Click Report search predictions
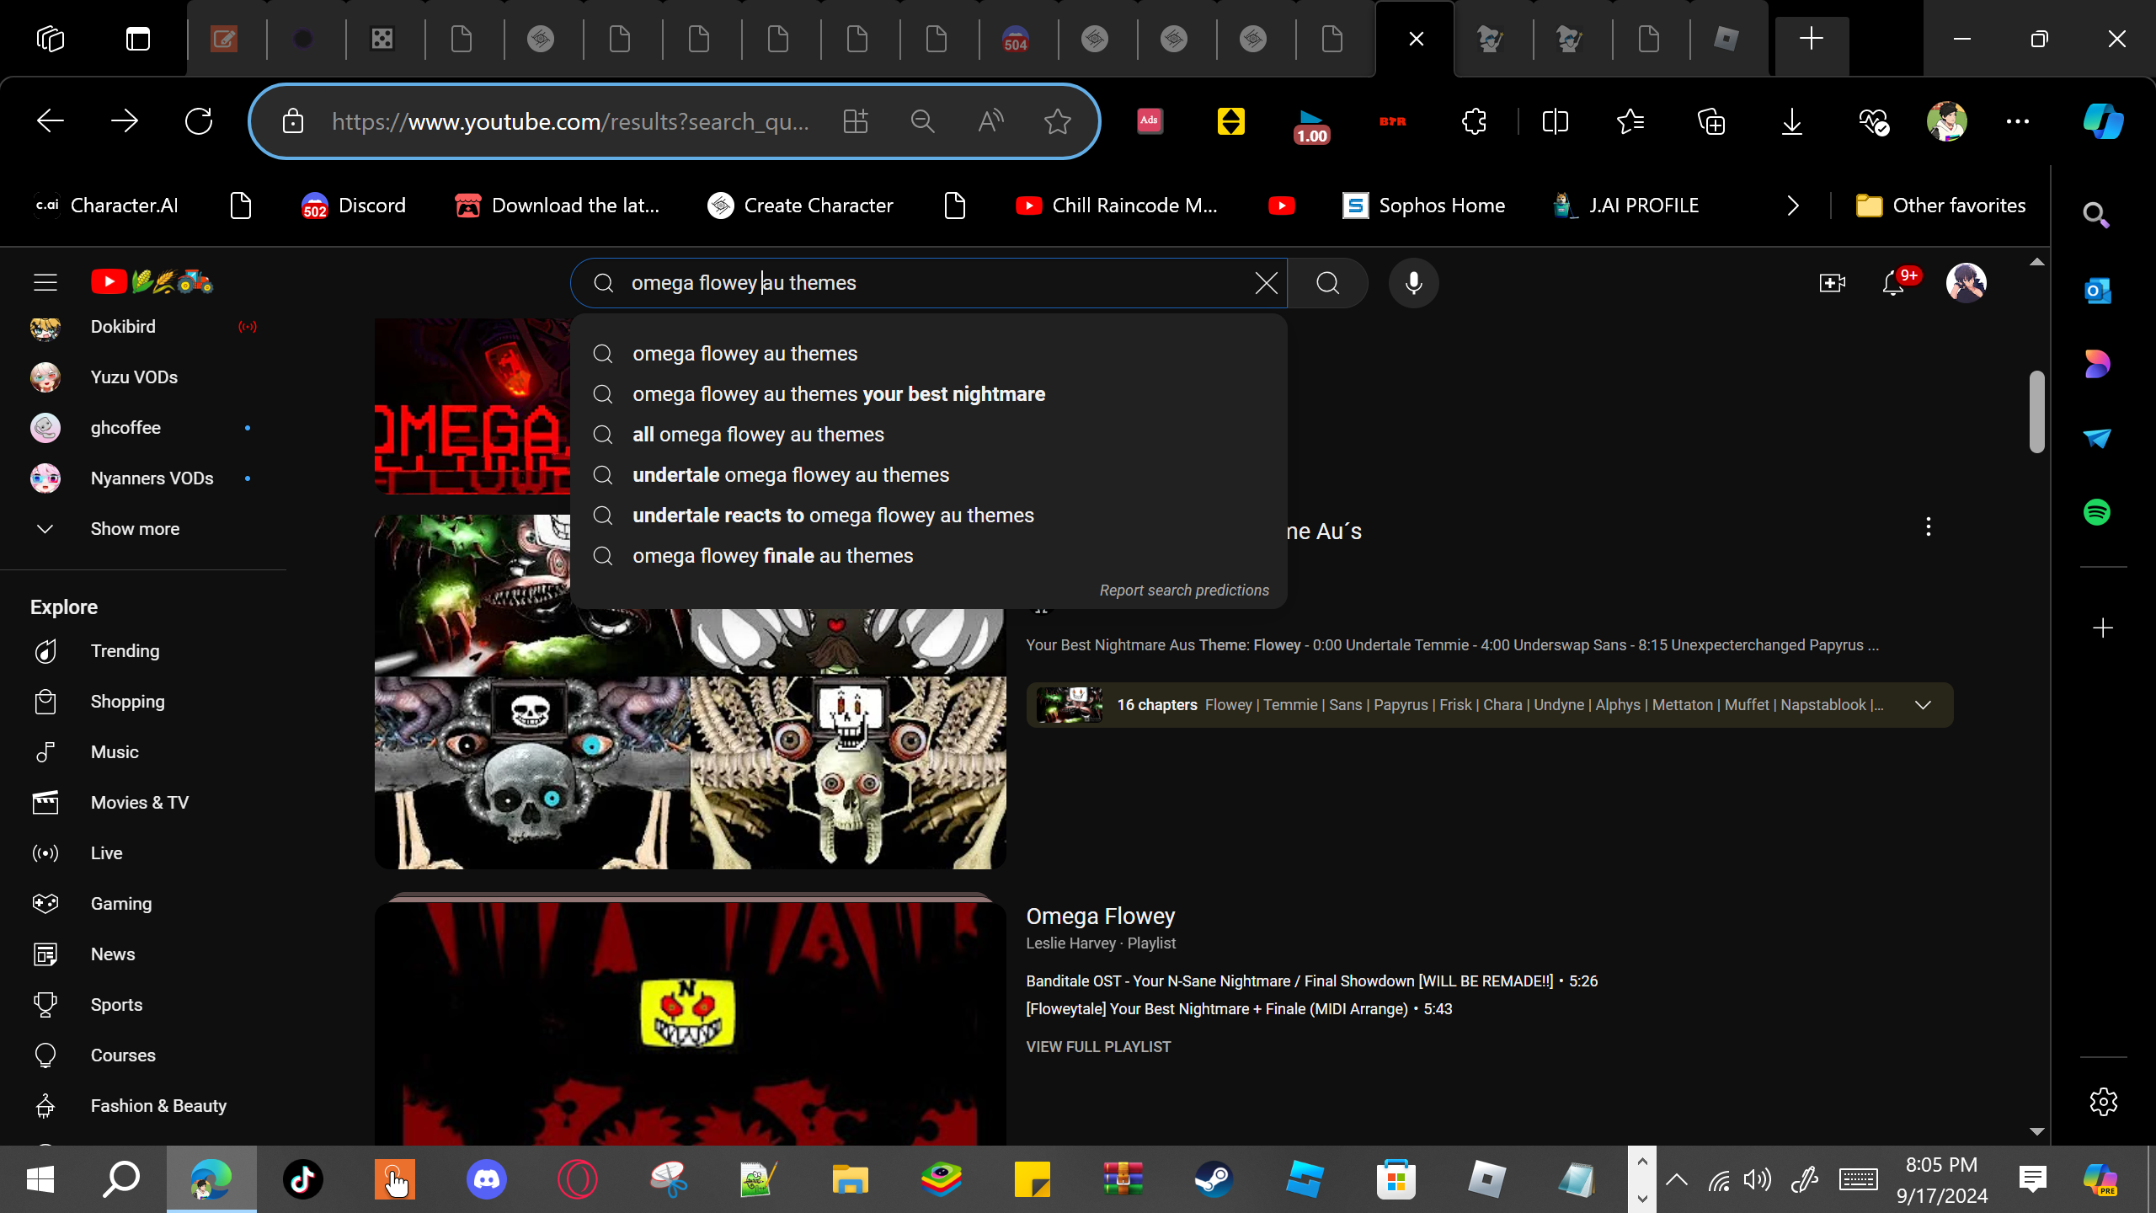Viewport: 2156px width, 1213px height. pyautogui.click(x=1183, y=590)
